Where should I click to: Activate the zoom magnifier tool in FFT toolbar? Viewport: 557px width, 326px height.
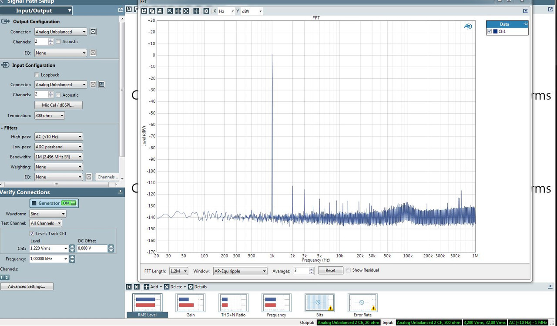point(170,11)
